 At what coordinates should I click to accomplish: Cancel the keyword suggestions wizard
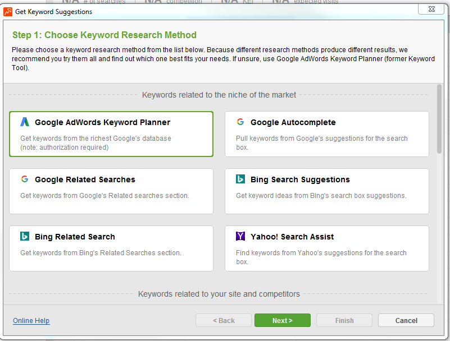406,320
